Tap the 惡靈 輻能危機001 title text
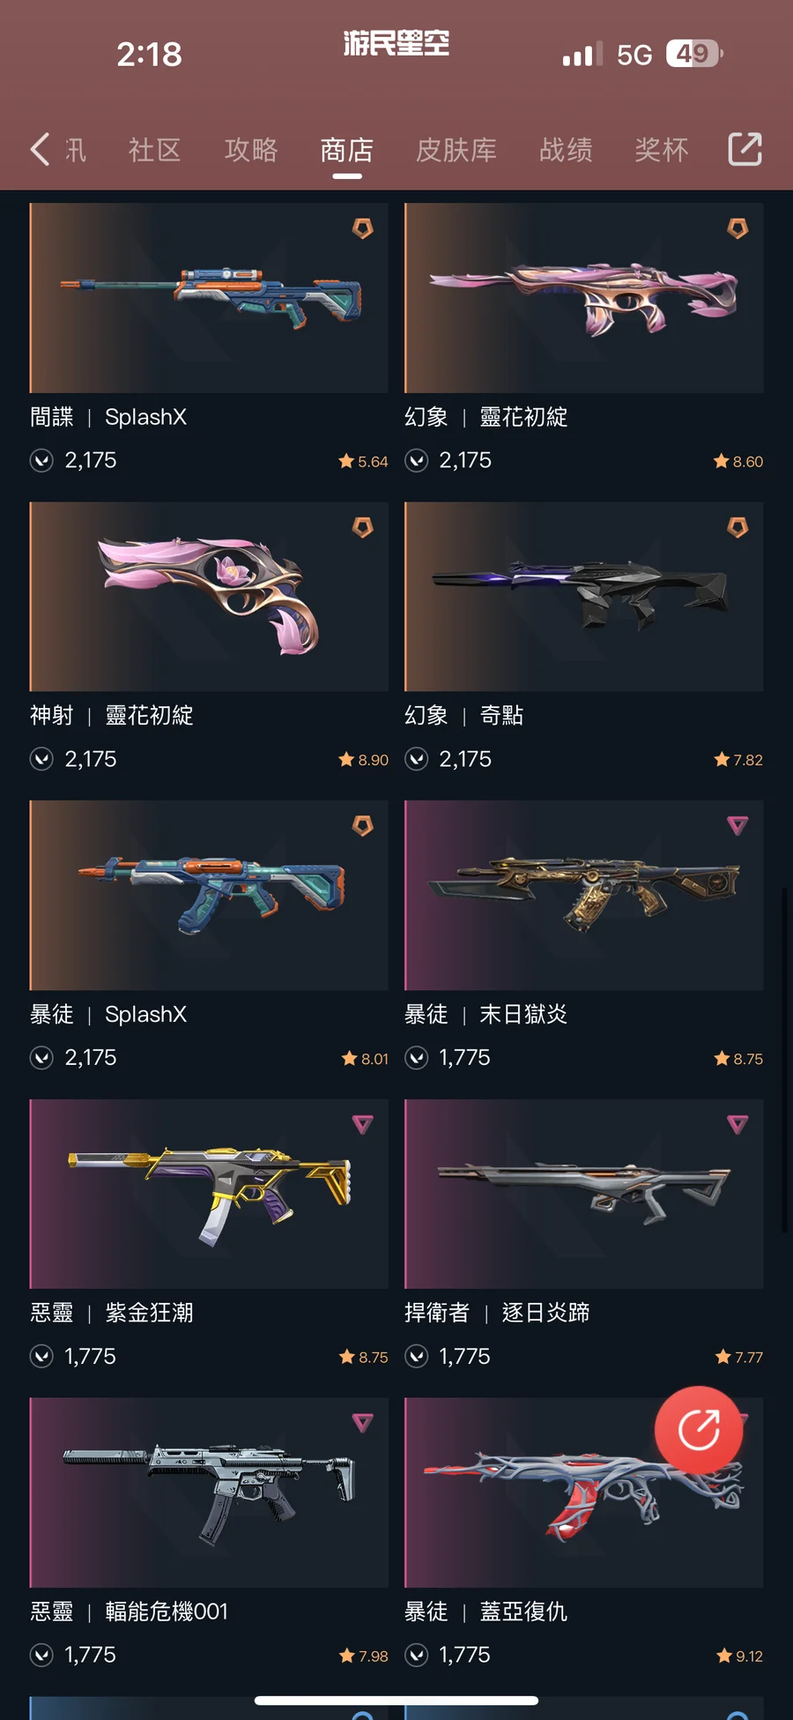The height and width of the screenshot is (1720, 793). (130, 1612)
